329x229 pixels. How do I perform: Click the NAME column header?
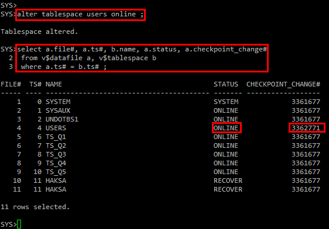[x=54, y=84]
